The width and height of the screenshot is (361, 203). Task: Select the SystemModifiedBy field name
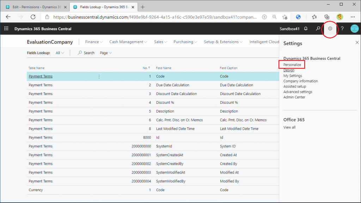coord(171,181)
